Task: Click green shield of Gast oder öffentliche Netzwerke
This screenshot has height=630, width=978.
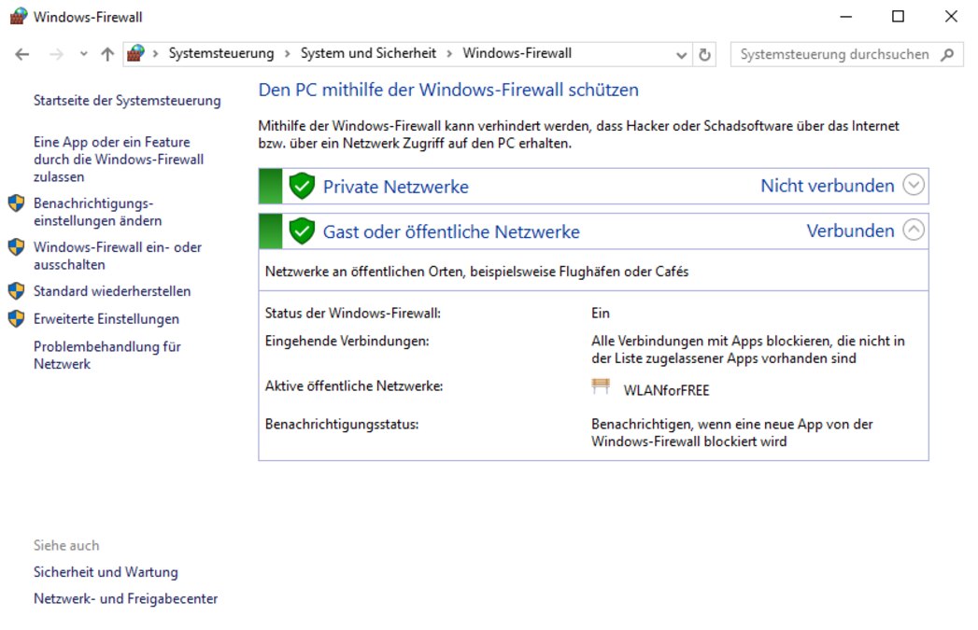Action: click(x=302, y=231)
